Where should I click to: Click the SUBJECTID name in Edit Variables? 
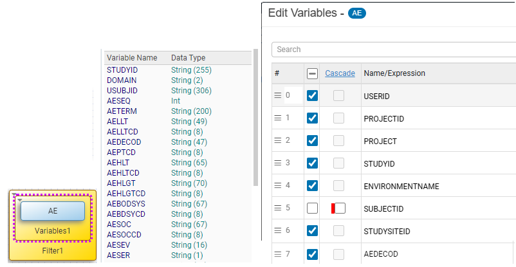pos(383,209)
